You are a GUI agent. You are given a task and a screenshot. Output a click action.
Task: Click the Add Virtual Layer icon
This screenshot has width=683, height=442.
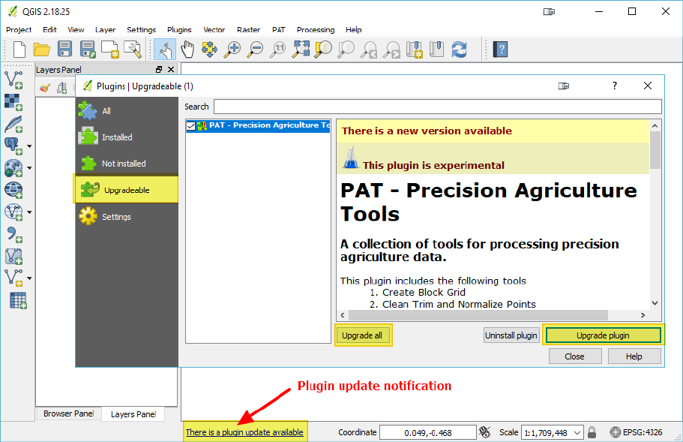click(13, 257)
